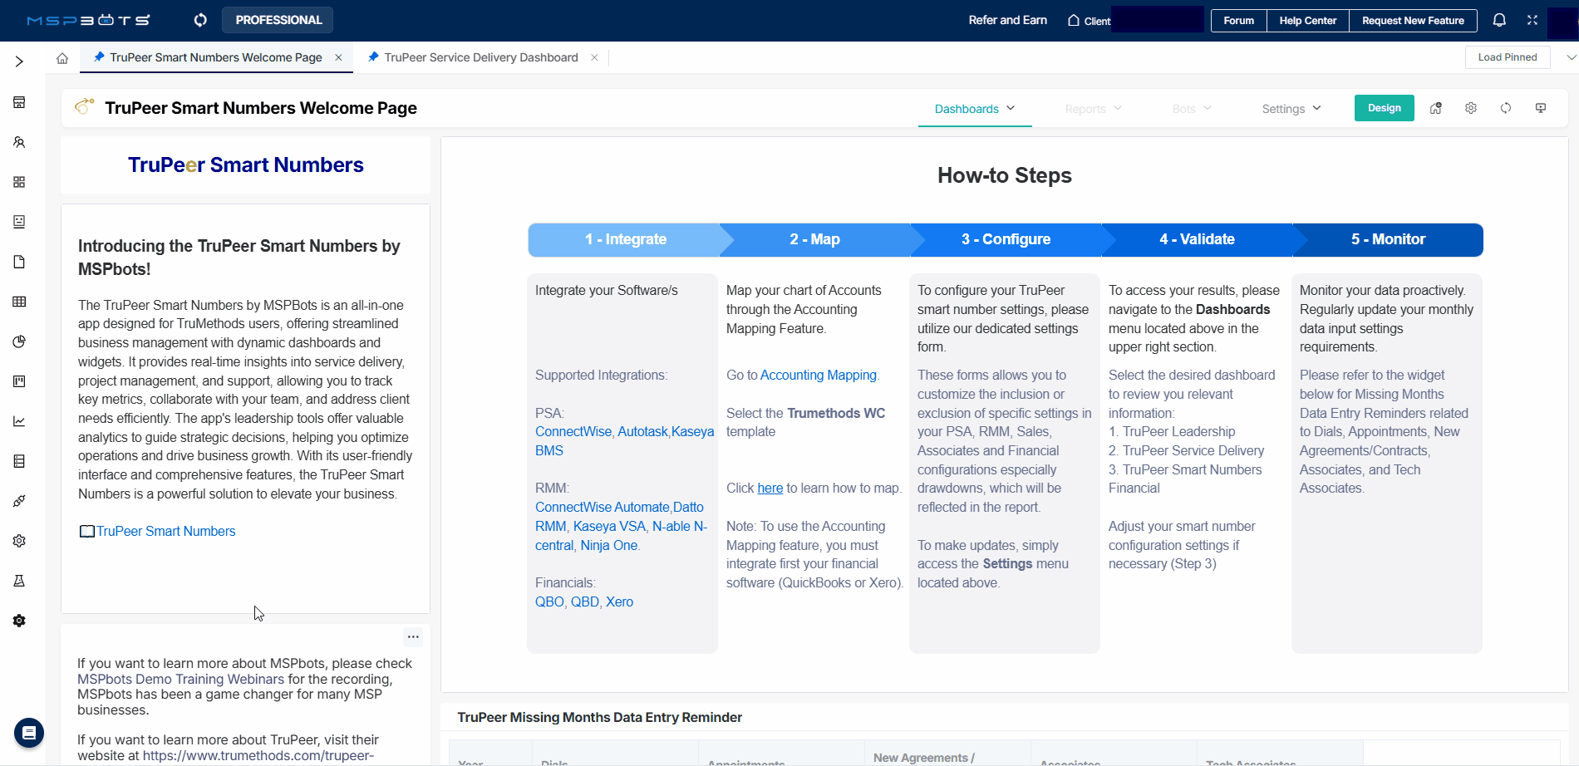Open the Dashboards dropdown menu
Viewport: 1579px width, 766px height.
(x=974, y=109)
